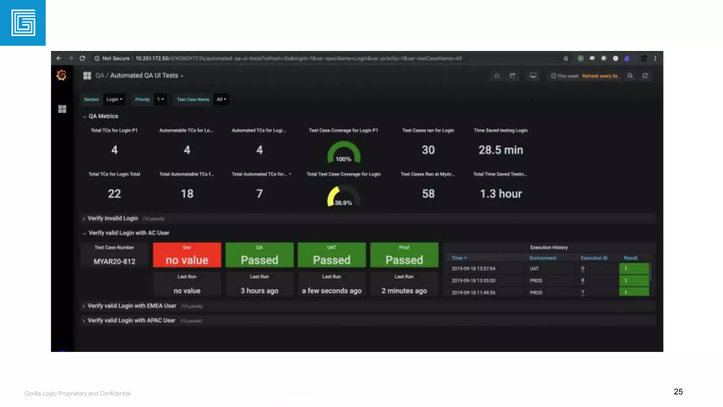Click the zoom out time range icon

[x=630, y=76]
